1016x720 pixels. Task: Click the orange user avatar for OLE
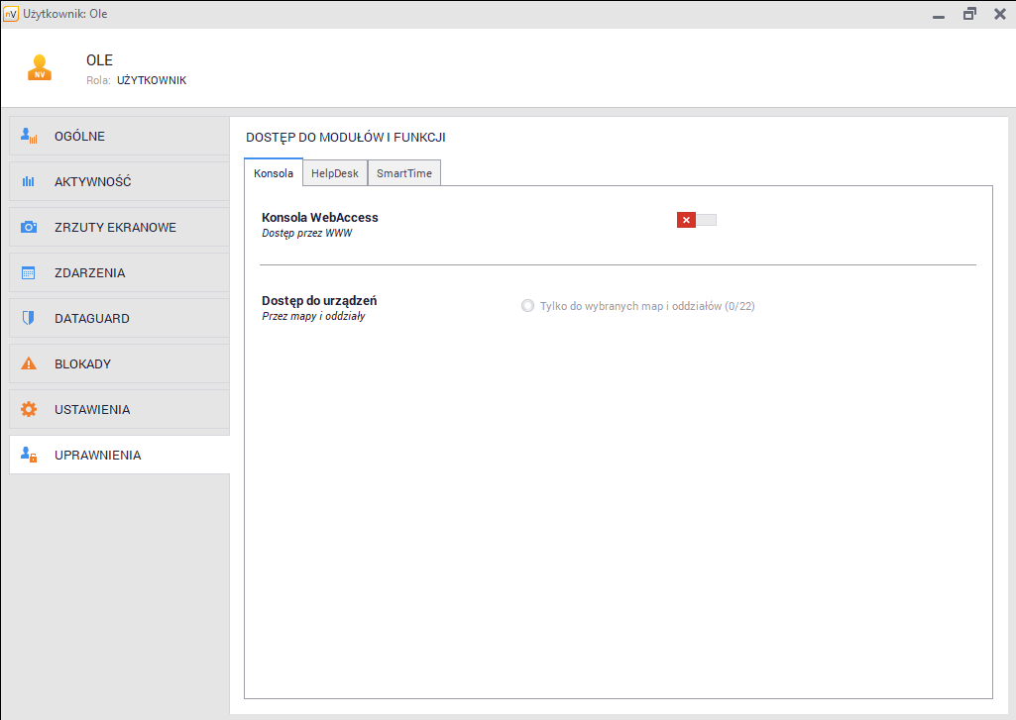point(39,67)
